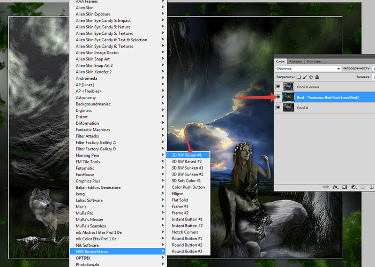
Task: Open the blend mode dropdown 'Обычные'
Action: click(x=308, y=68)
